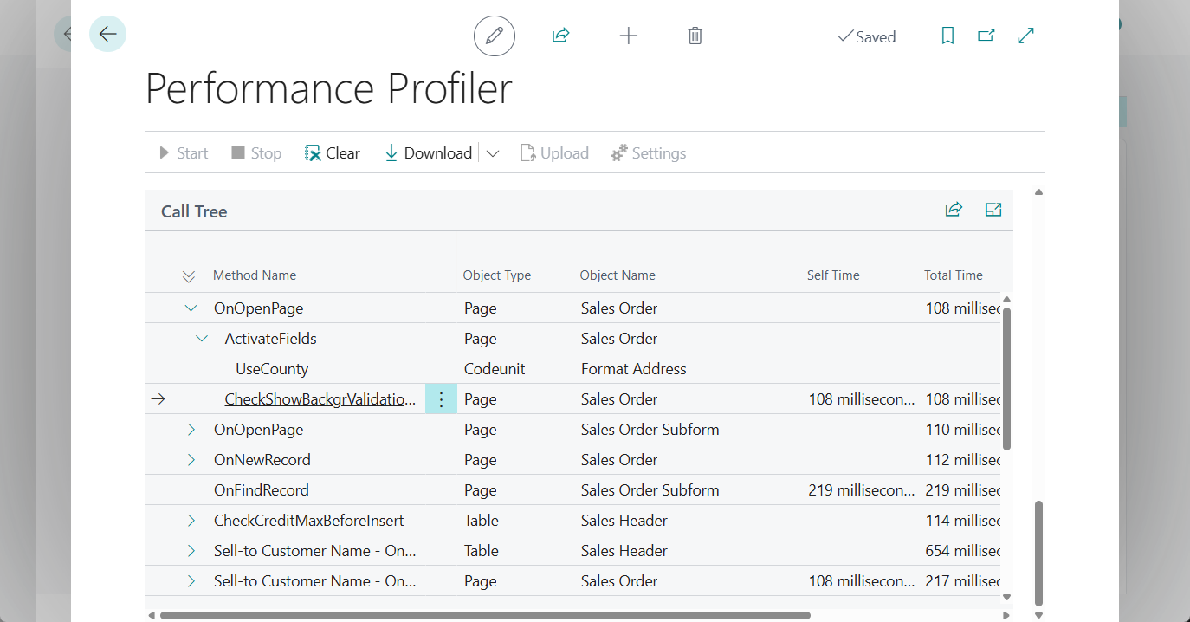Open page in new window icon
1190x622 pixels.
[986, 36]
